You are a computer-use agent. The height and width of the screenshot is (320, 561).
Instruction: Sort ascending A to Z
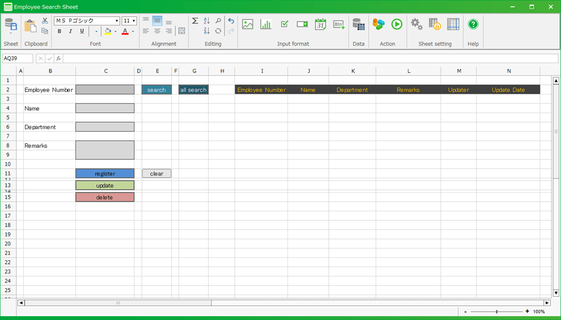click(x=207, y=21)
